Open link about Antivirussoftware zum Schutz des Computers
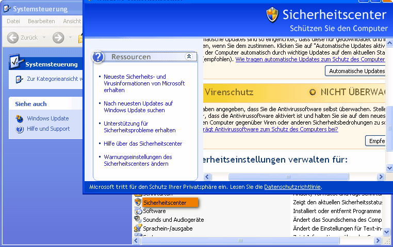Screen dimensions: 393x247 [x=270, y=129]
